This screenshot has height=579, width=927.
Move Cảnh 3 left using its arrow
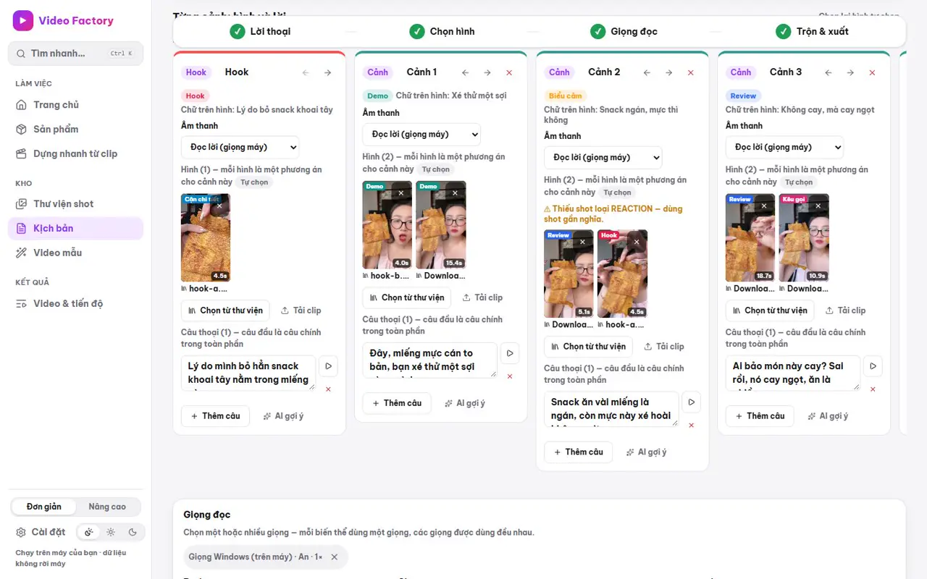tap(829, 72)
